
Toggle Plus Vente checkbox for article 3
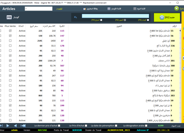coord(10,56)
